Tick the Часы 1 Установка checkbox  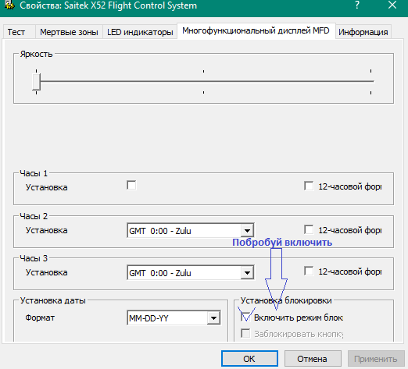pyautogui.click(x=131, y=185)
